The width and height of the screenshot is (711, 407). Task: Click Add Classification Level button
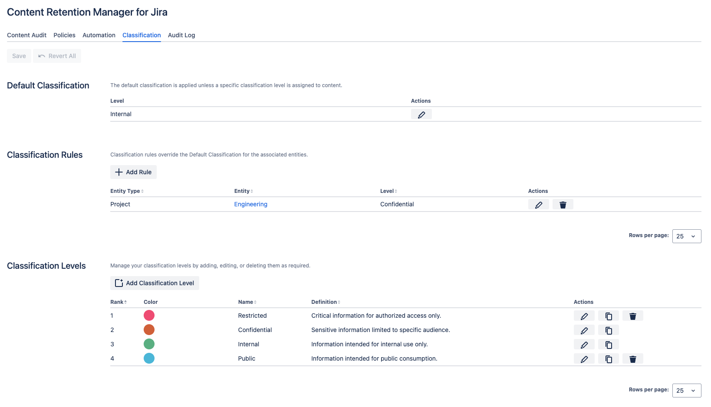click(x=155, y=283)
